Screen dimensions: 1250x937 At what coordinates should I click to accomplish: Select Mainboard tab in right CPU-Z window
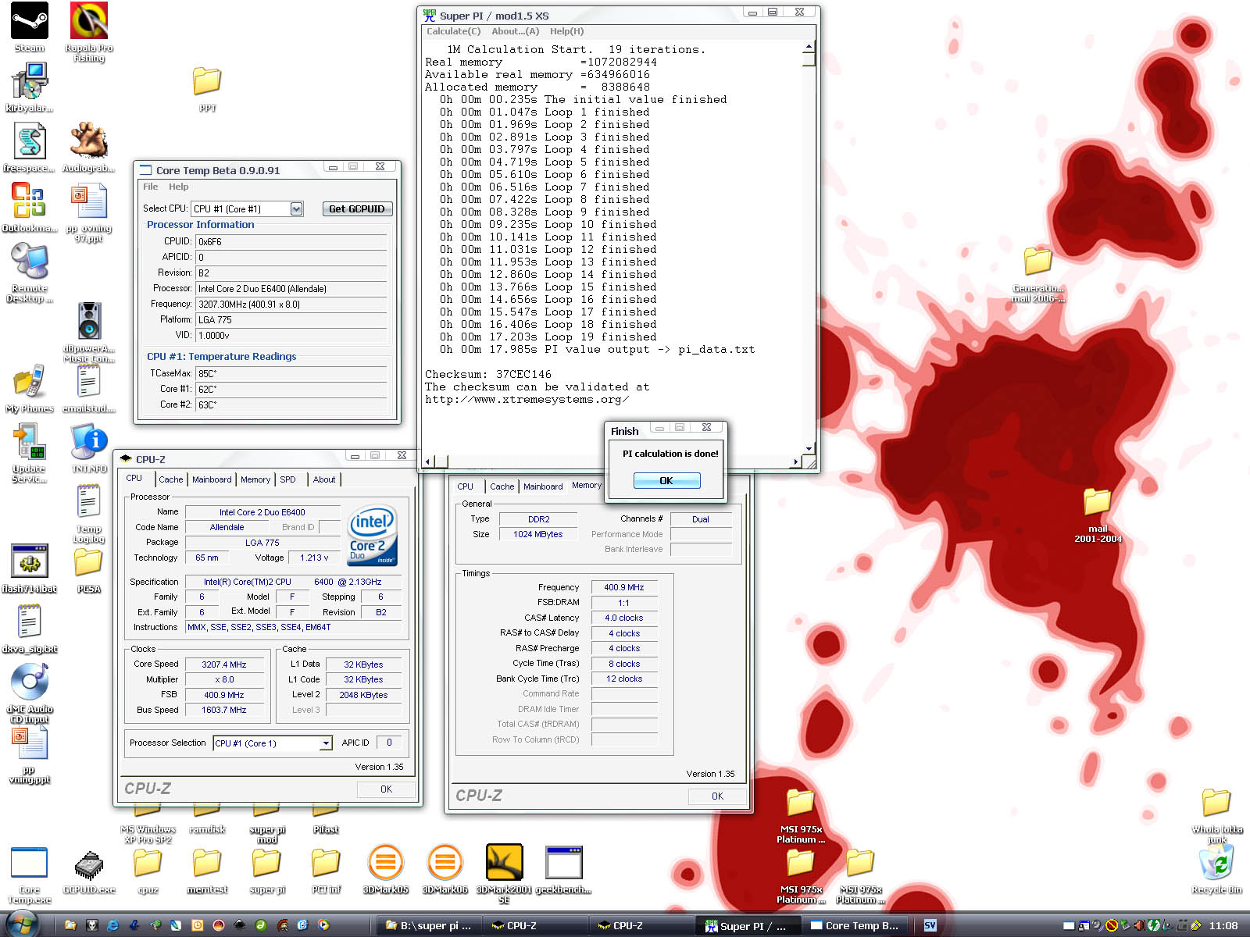pyautogui.click(x=543, y=486)
